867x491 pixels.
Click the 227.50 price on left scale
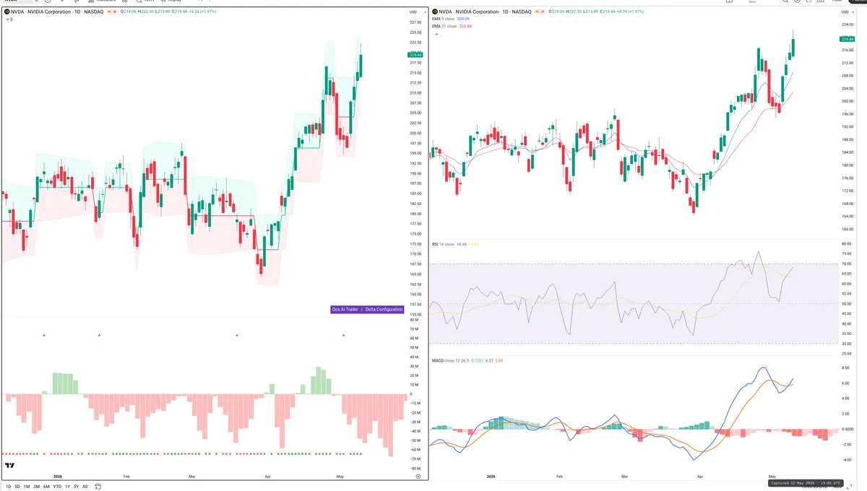pos(415,22)
